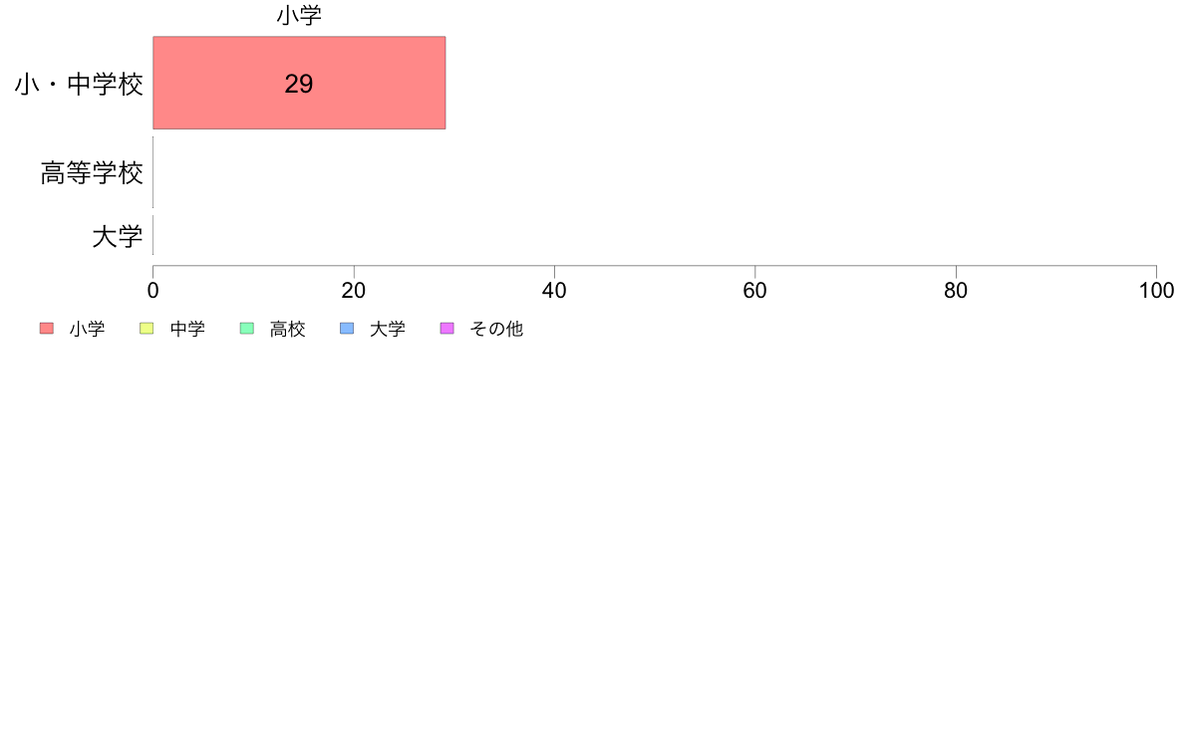
Task: Click the 60 tick label on the axis
Action: click(755, 291)
